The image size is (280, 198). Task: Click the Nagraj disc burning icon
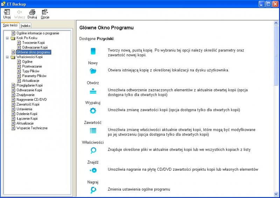[x=93, y=170]
